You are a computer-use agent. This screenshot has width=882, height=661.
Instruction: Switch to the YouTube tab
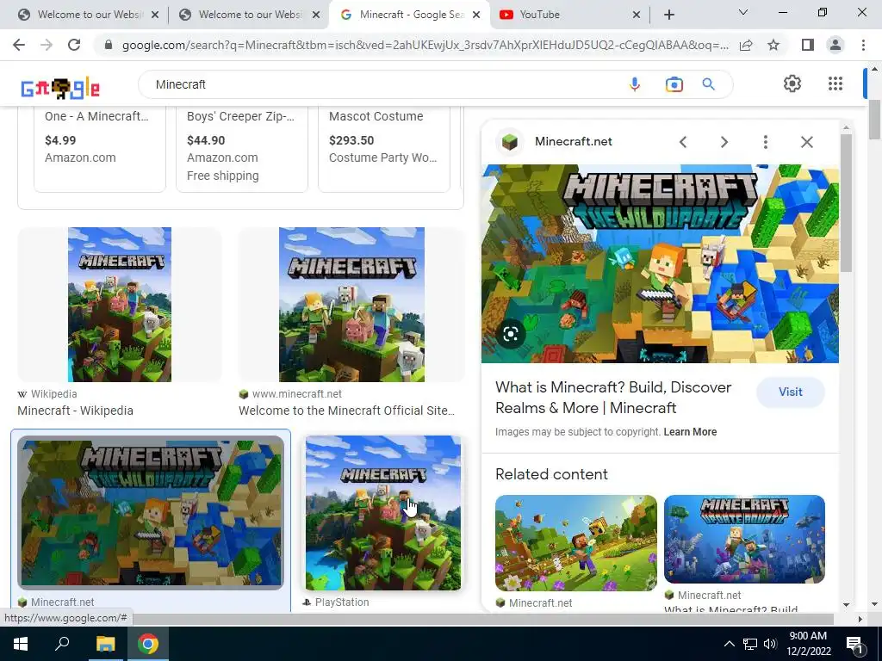(570, 15)
